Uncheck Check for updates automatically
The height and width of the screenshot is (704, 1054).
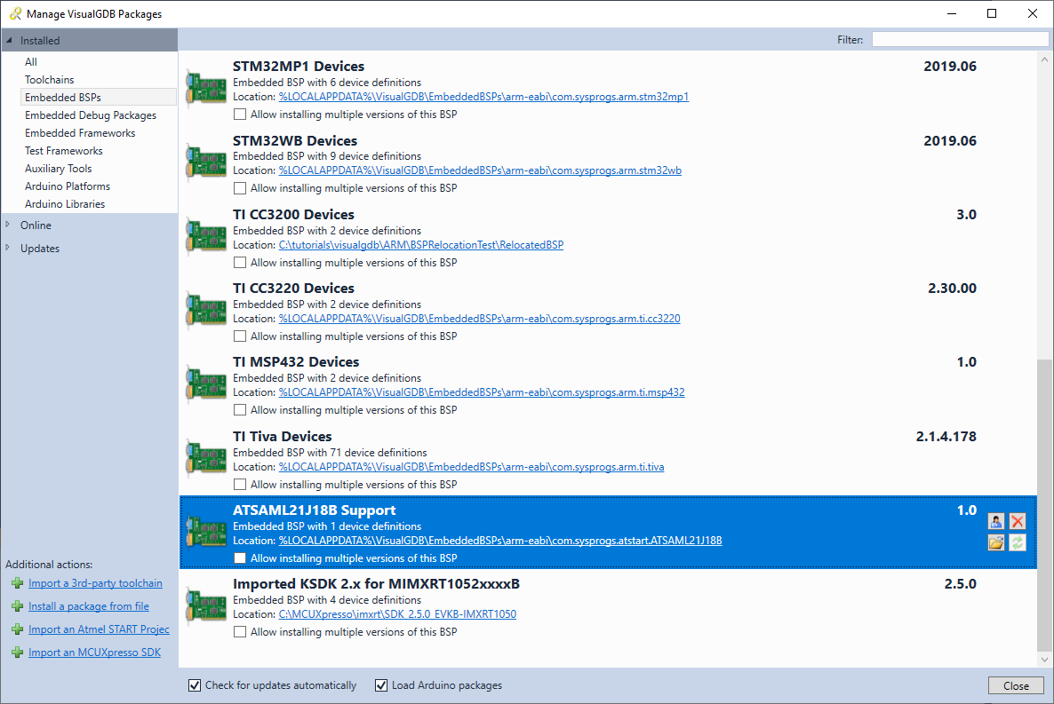195,685
